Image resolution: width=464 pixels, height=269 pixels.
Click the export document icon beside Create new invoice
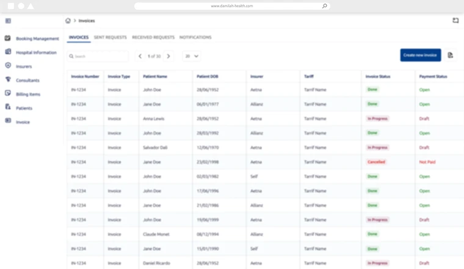[x=450, y=55]
